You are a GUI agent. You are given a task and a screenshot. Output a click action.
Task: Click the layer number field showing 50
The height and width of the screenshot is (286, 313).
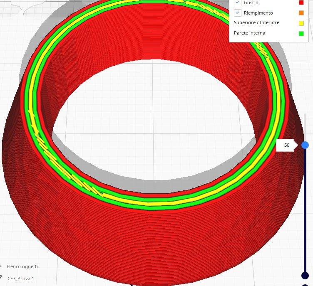[x=287, y=145]
